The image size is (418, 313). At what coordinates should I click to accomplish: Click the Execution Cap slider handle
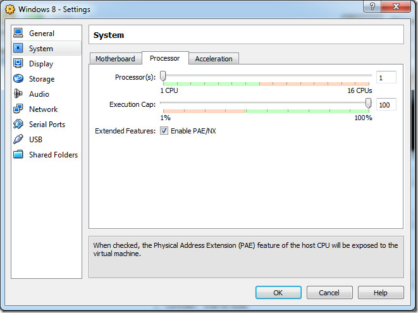coord(368,103)
